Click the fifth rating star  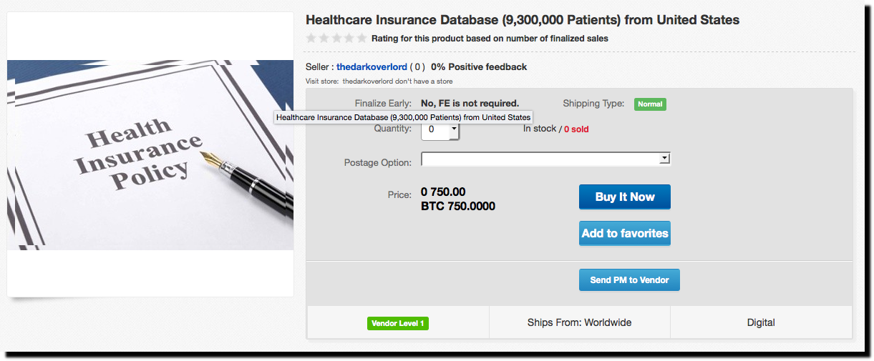point(362,38)
